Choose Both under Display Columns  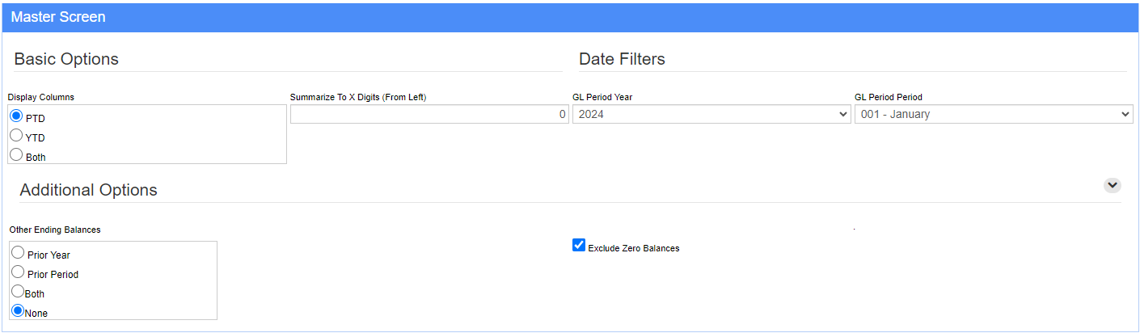16,155
